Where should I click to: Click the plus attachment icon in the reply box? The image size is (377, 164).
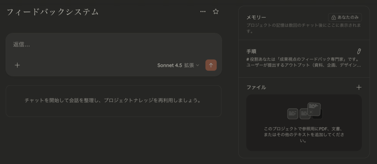point(17,65)
